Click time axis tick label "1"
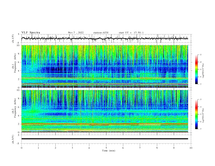Image resolution: width=215 pixels, height=166 pixels. (x=38, y=148)
